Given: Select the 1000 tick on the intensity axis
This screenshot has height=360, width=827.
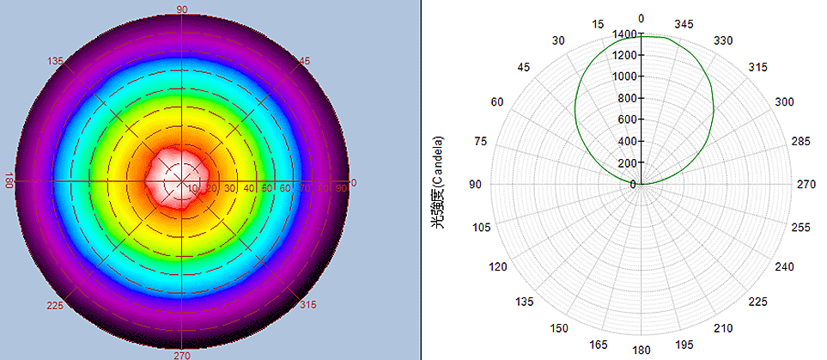Looking at the screenshot, I should 624,76.
